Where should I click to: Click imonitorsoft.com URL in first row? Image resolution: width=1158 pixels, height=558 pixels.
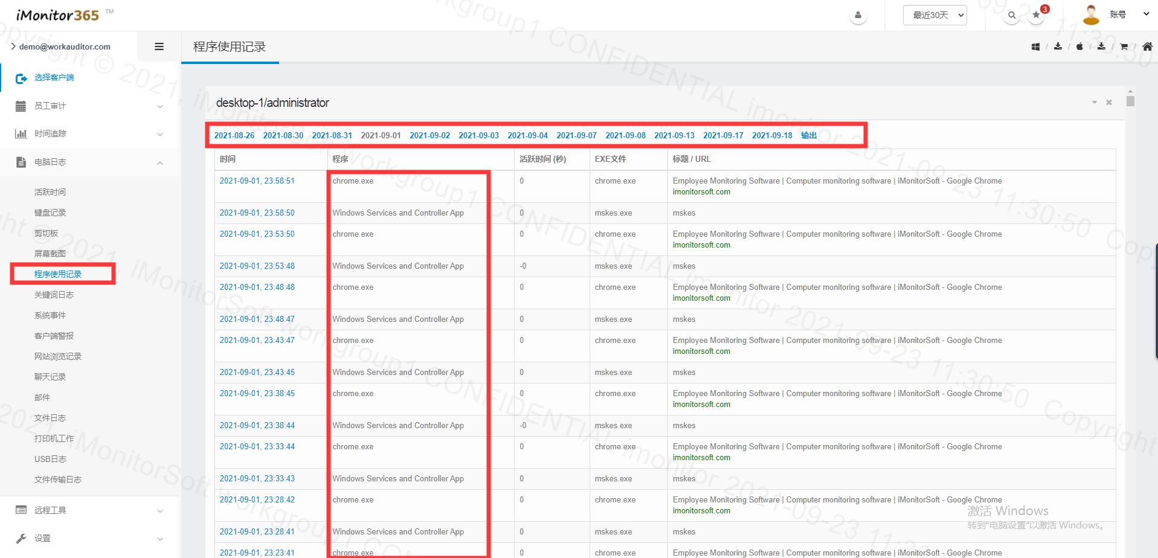[701, 192]
